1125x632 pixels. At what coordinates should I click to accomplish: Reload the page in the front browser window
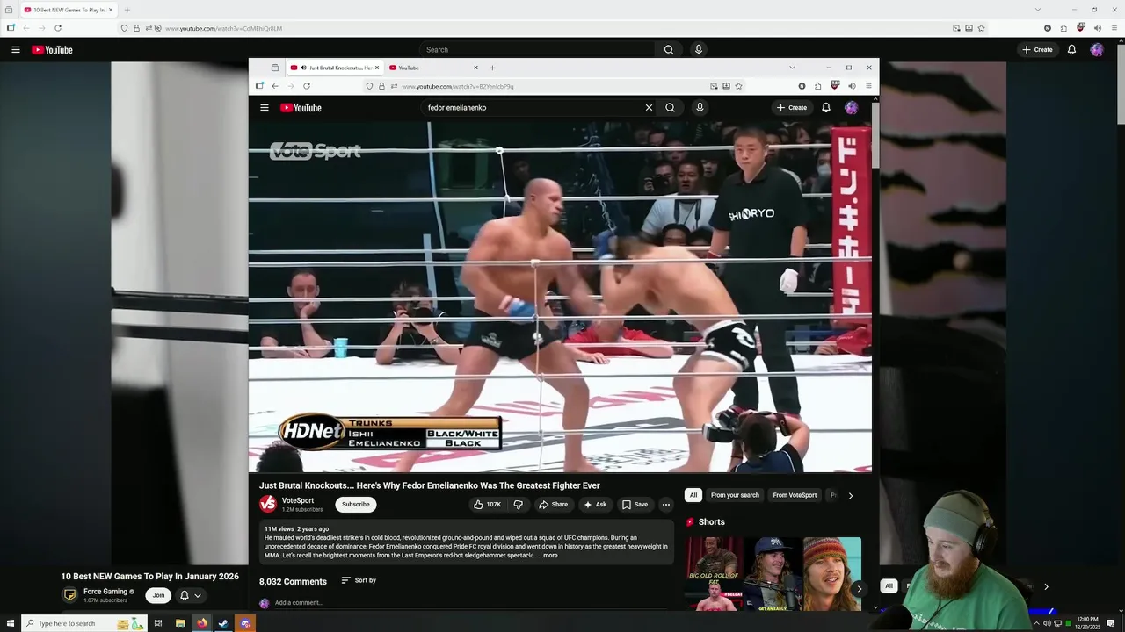[x=307, y=86]
